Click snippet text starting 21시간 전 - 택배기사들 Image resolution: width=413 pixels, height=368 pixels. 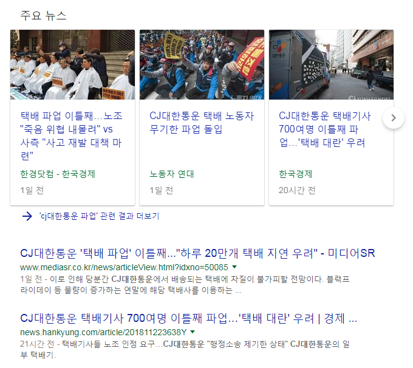click(x=185, y=349)
